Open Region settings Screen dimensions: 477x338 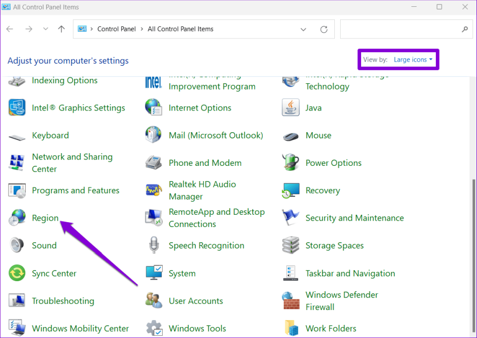point(45,218)
